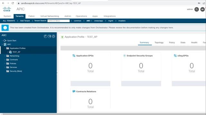Click second circular icon in ABC panel header
The height and width of the screenshot is (115, 206).
pyautogui.click(x=49, y=36)
